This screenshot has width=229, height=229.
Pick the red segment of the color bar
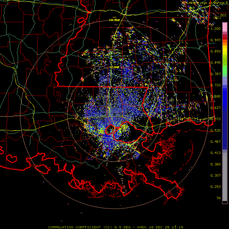225,38
